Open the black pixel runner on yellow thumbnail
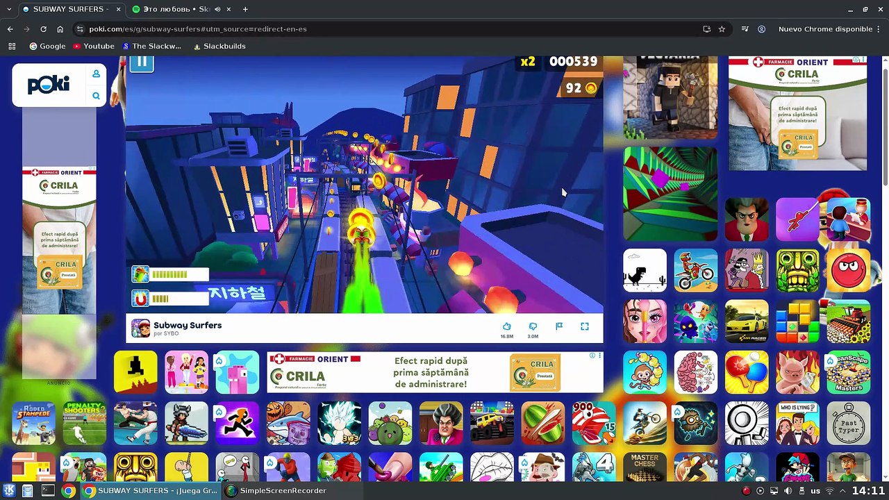Viewport: 889px width, 500px height. tap(135, 372)
